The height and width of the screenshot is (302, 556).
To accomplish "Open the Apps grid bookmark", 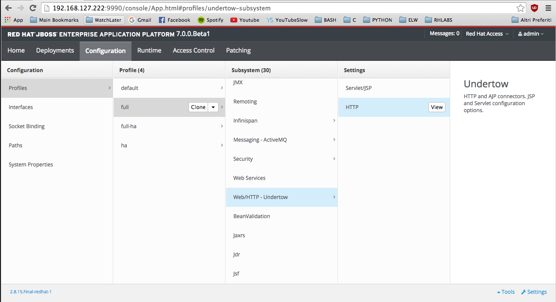I will [13, 20].
